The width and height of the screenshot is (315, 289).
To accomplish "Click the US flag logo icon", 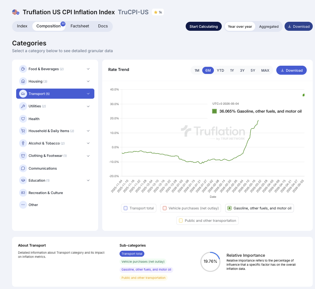I will click(x=16, y=12).
